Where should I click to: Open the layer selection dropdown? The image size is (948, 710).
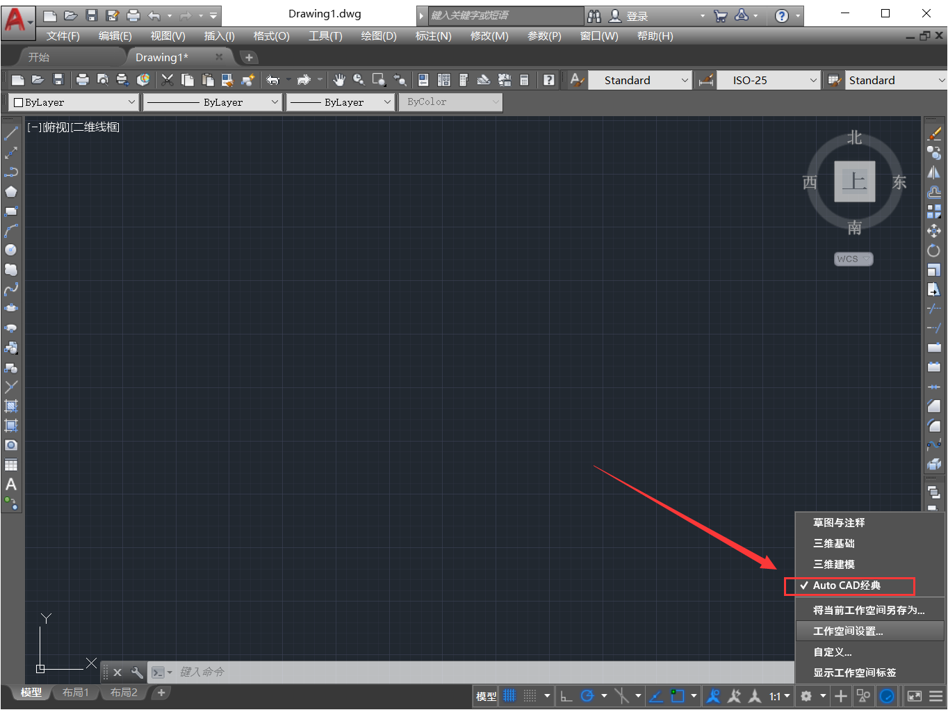tap(133, 102)
